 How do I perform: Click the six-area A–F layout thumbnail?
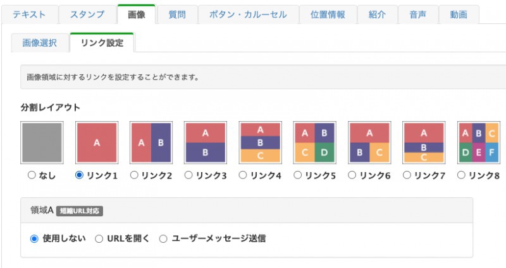click(x=478, y=143)
